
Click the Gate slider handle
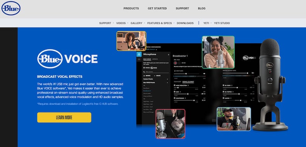188,94
